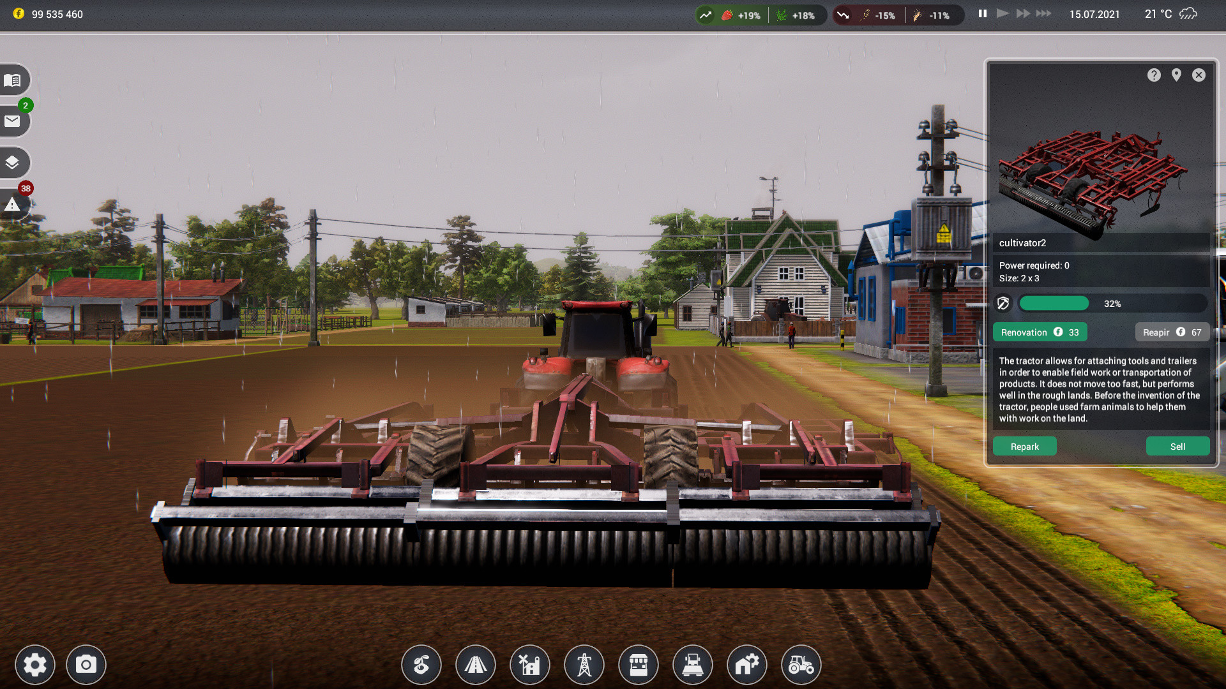This screenshot has height=689, width=1226.
Task: Open the vehicles/trucks panel
Action: click(x=693, y=665)
